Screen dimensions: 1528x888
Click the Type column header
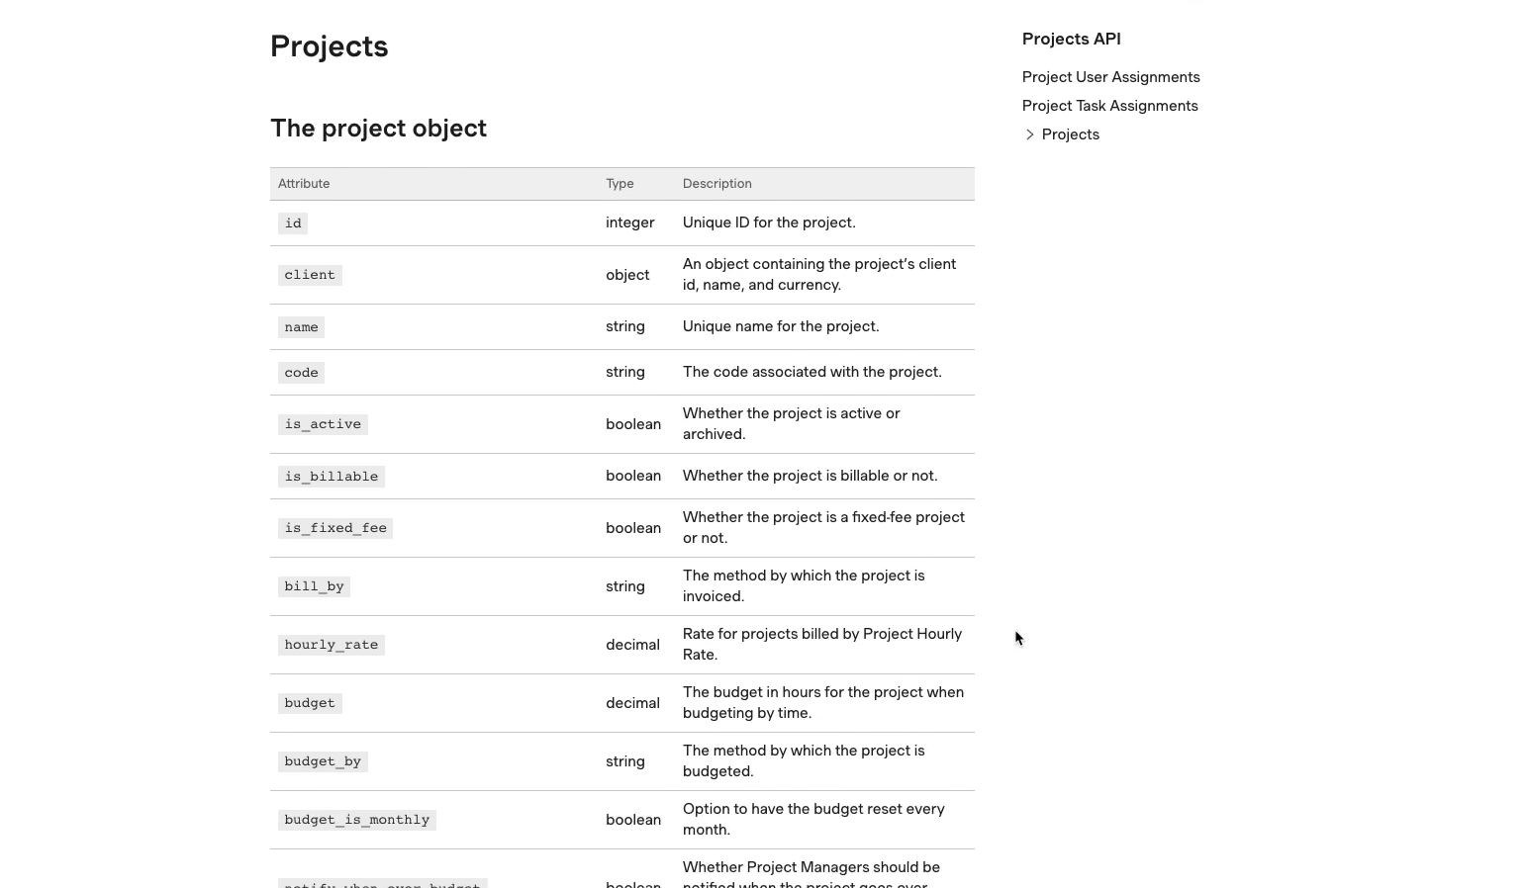(620, 184)
